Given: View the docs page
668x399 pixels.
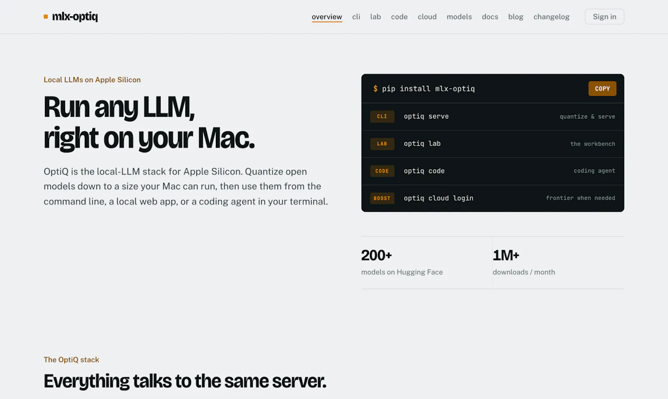Looking at the screenshot, I should pyautogui.click(x=490, y=17).
